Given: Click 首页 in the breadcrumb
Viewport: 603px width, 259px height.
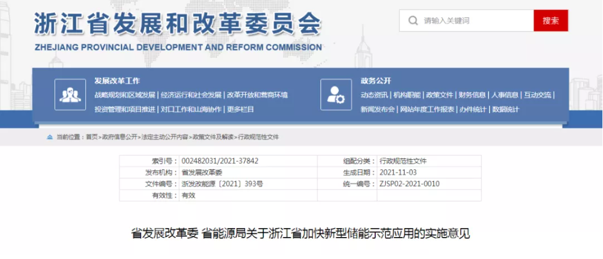Looking at the screenshot, I should tap(91, 137).
